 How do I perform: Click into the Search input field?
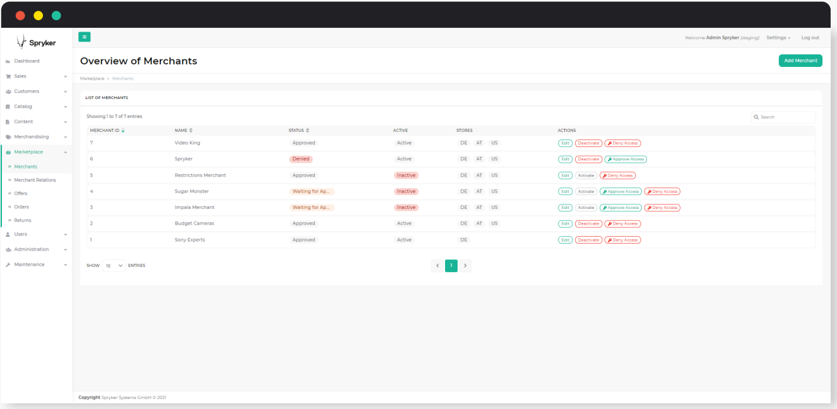coord(783,117)
